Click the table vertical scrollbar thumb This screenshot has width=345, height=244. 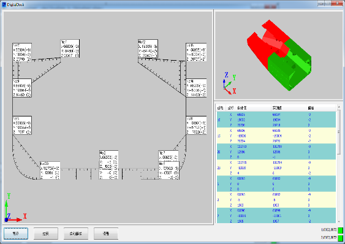(x=339, y=132)
